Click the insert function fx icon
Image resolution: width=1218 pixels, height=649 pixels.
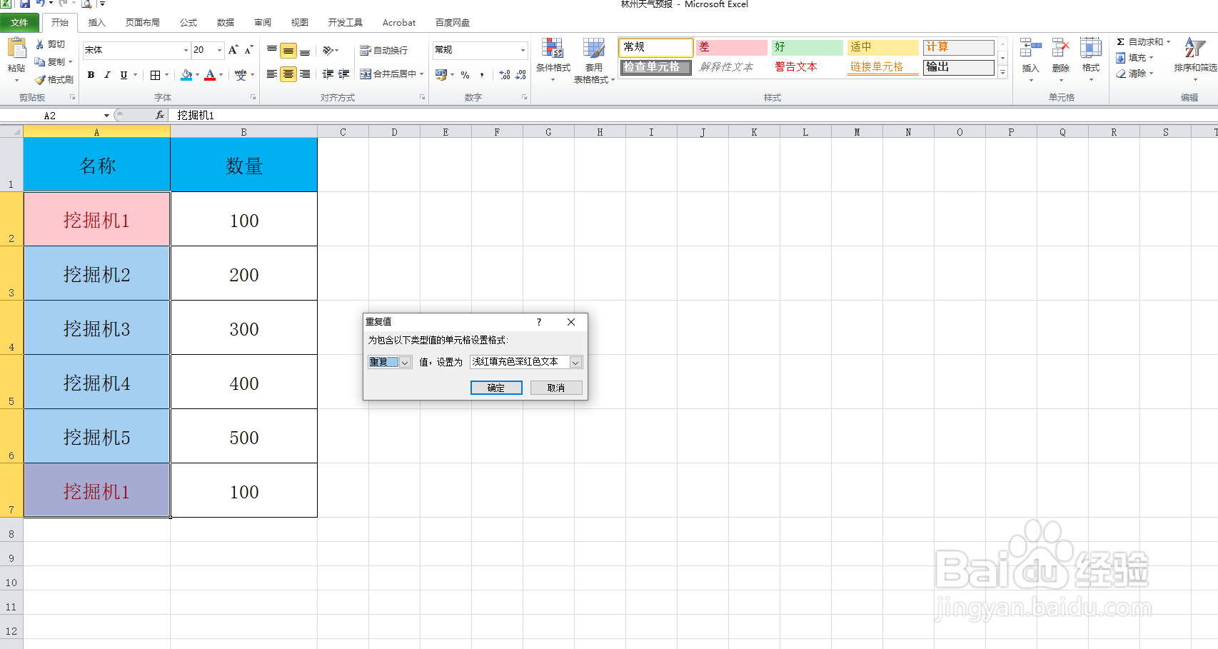[160, 115]
